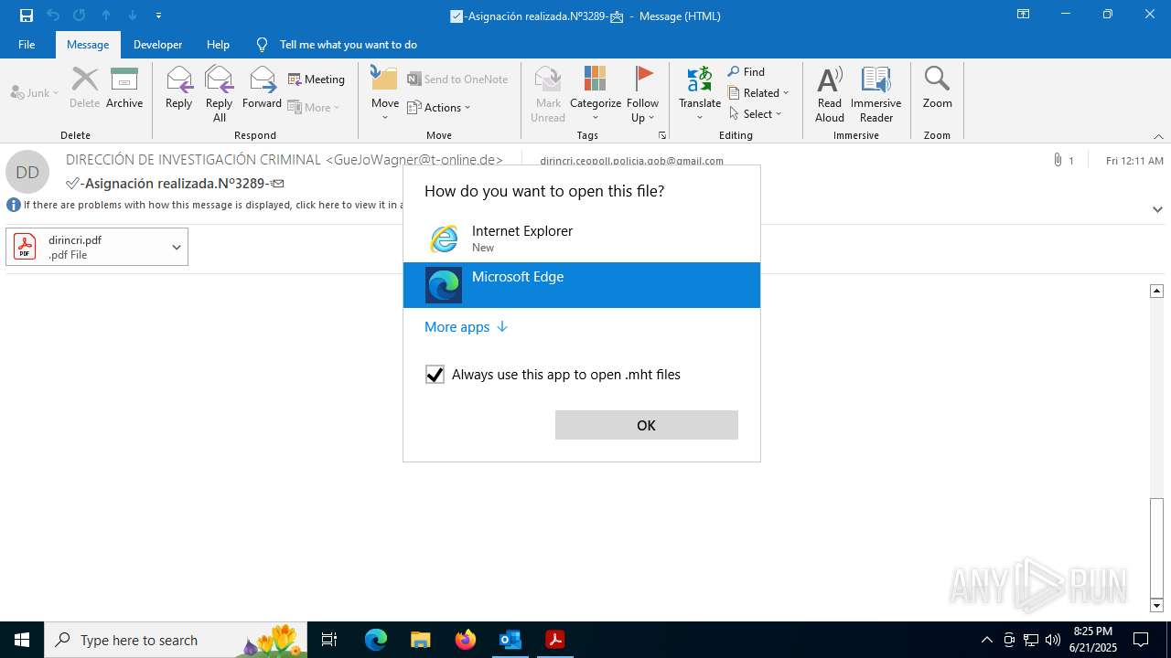Click message pane scroll up arrow
Viewport: 1171px width, 658px height.
(1156, 291)
